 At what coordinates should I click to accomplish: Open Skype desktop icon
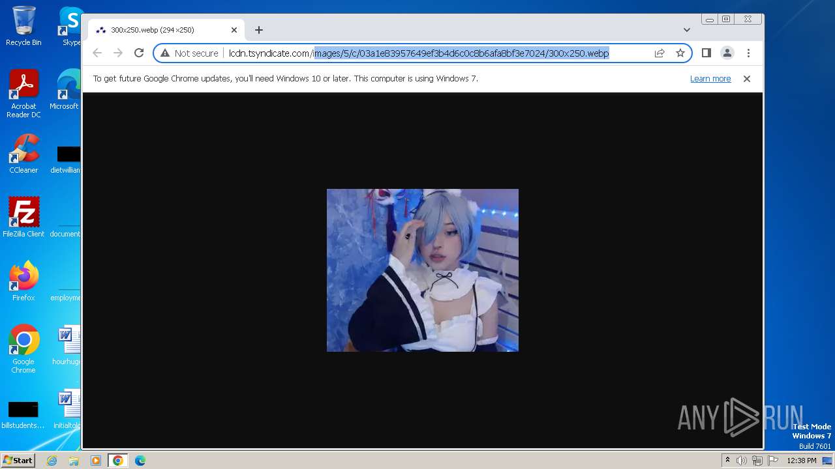click(71, 26)
